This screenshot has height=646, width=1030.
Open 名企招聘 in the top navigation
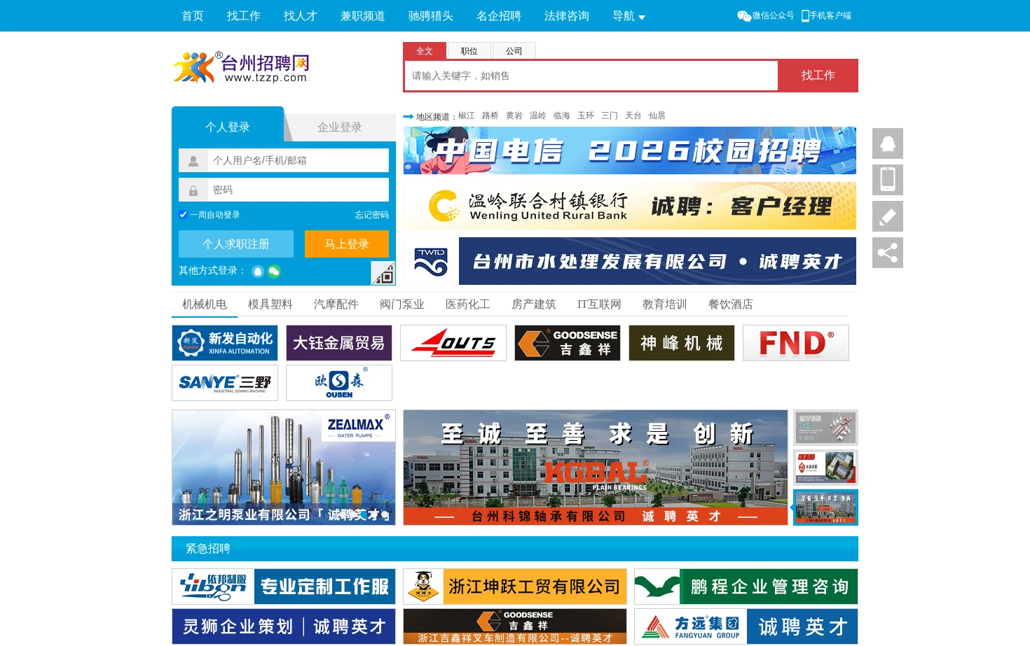(499, 16)
